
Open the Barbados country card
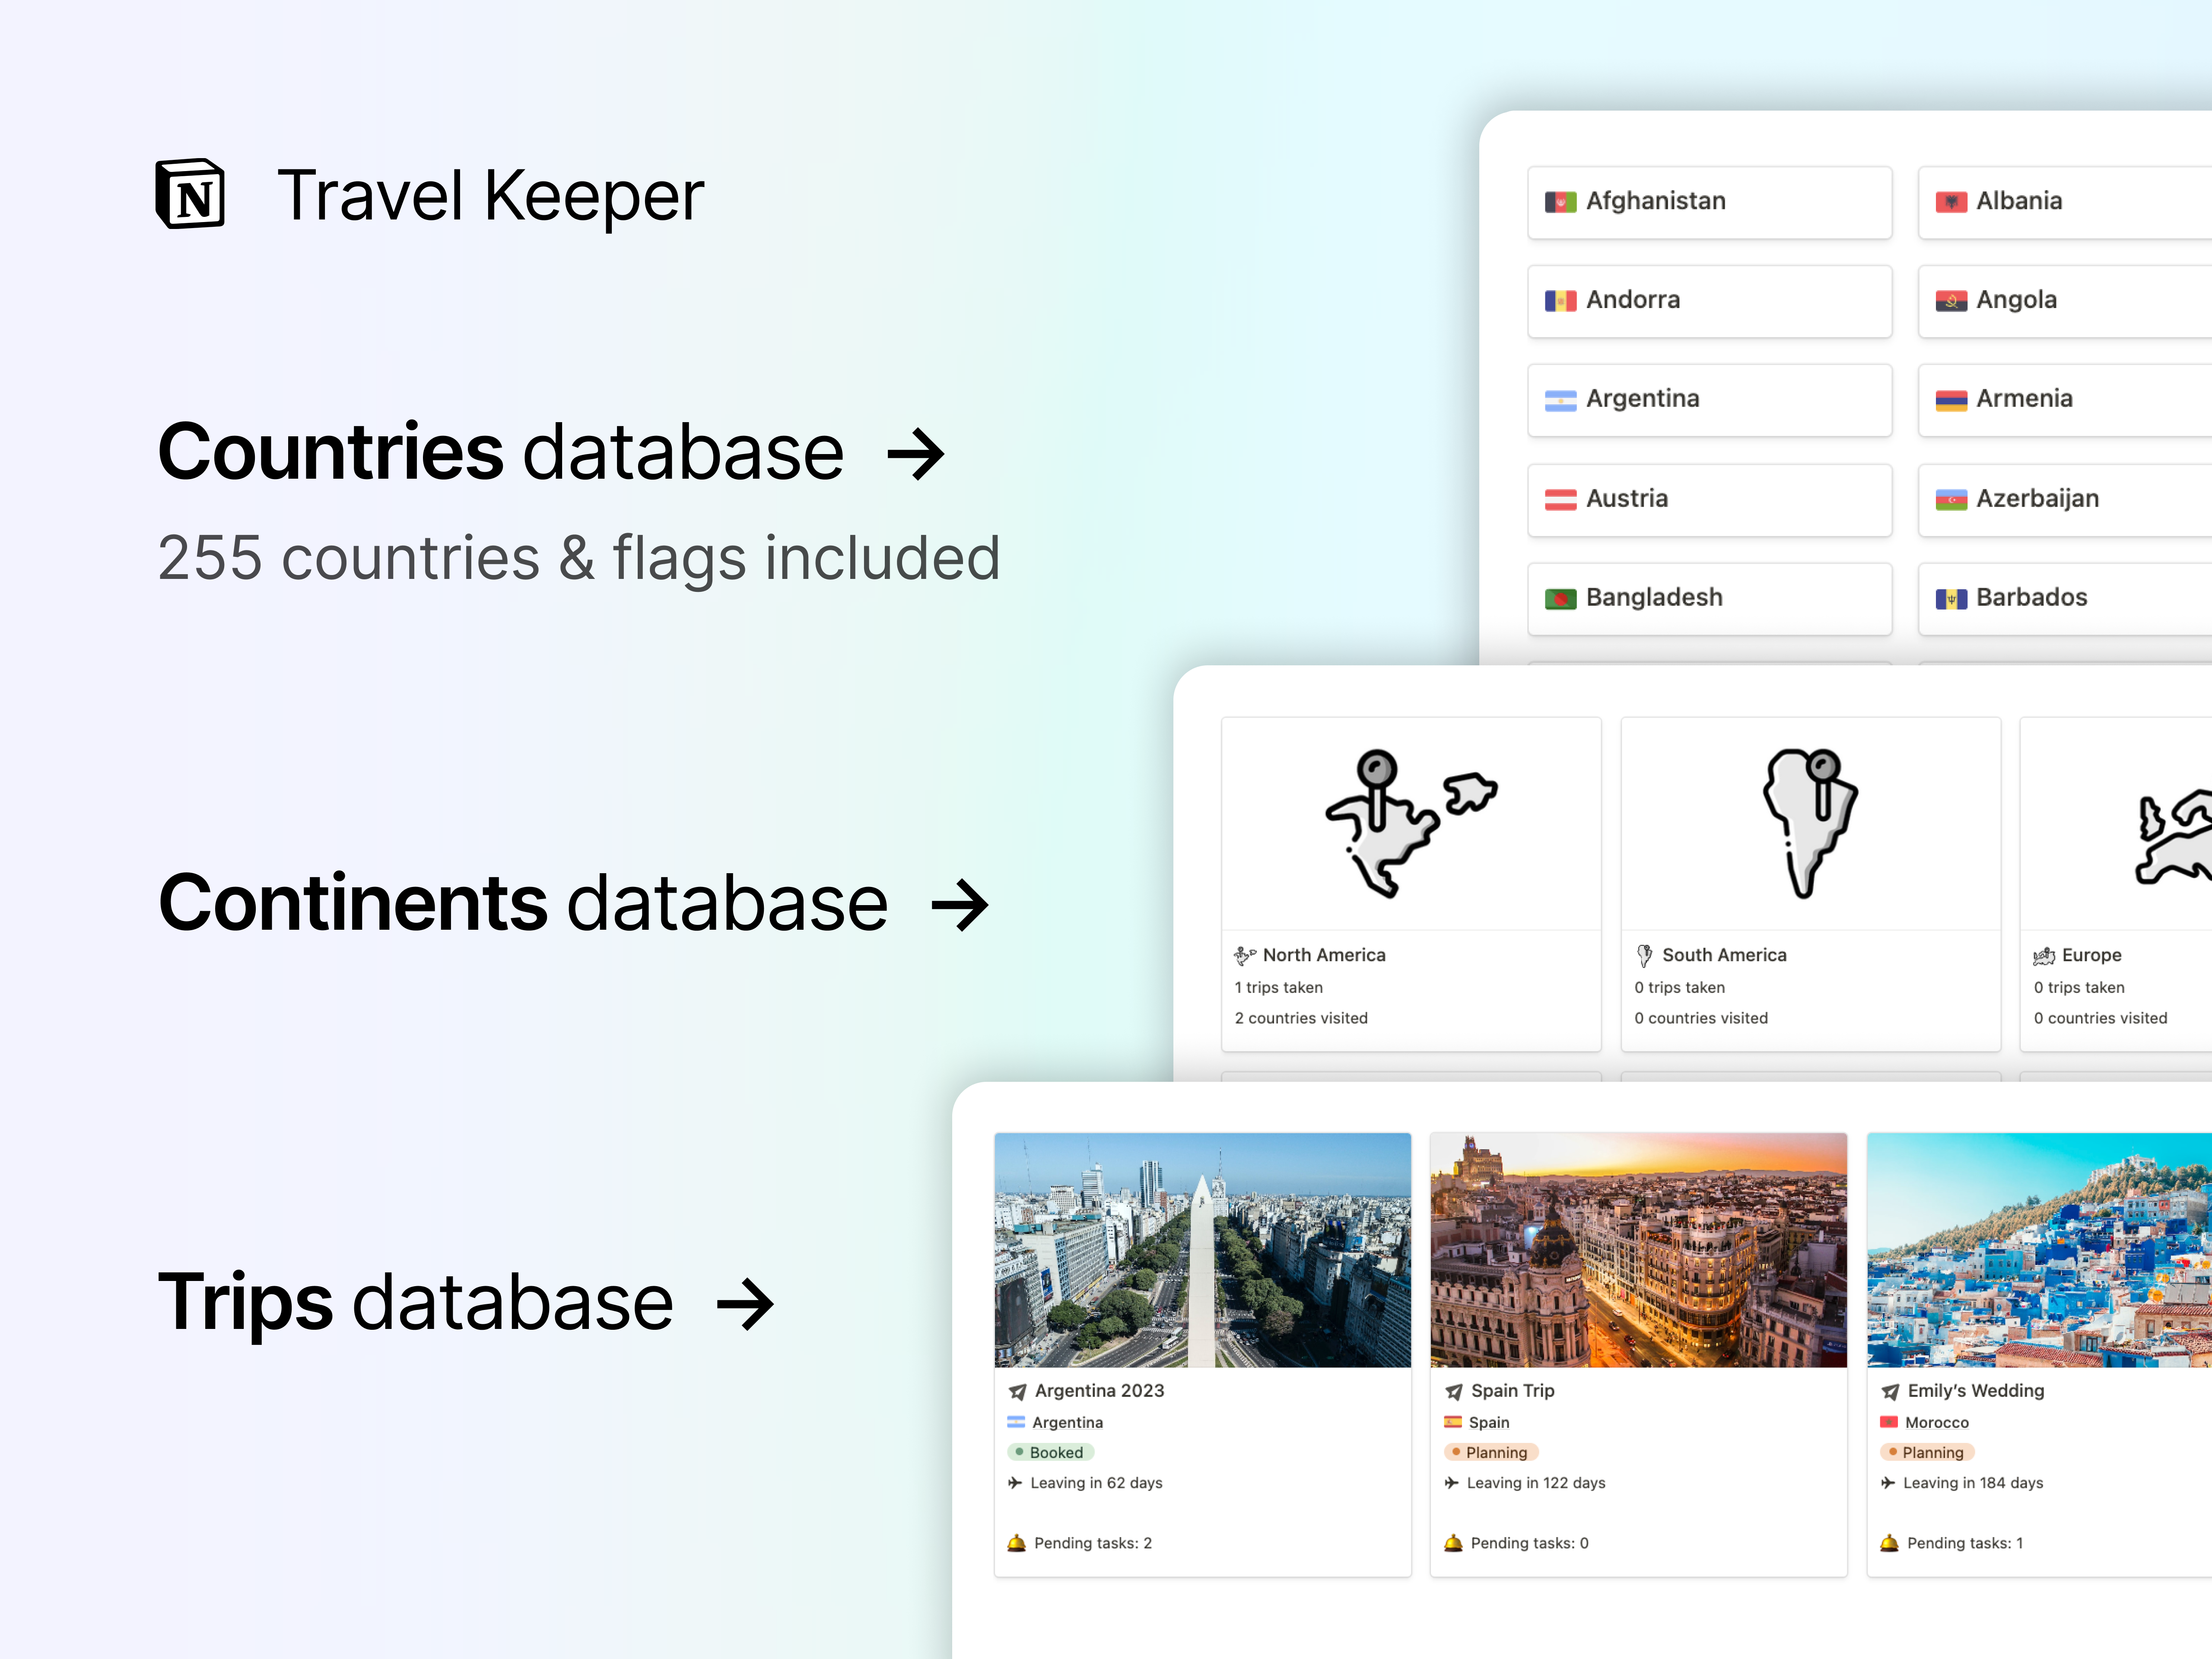pos(2065,598)
